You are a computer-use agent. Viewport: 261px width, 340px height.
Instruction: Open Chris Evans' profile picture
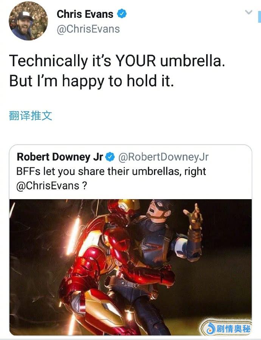[28, 21]
